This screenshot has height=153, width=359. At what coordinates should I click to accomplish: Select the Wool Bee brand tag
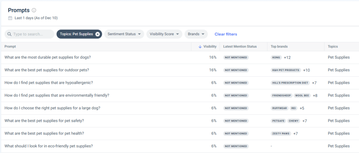(302, 95)
